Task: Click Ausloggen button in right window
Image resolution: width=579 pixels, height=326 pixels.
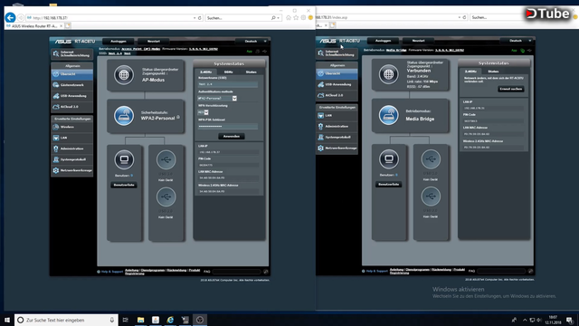Action: [383, 41]
